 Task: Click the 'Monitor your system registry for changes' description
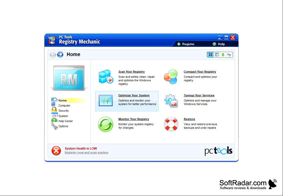pos(136,126)
